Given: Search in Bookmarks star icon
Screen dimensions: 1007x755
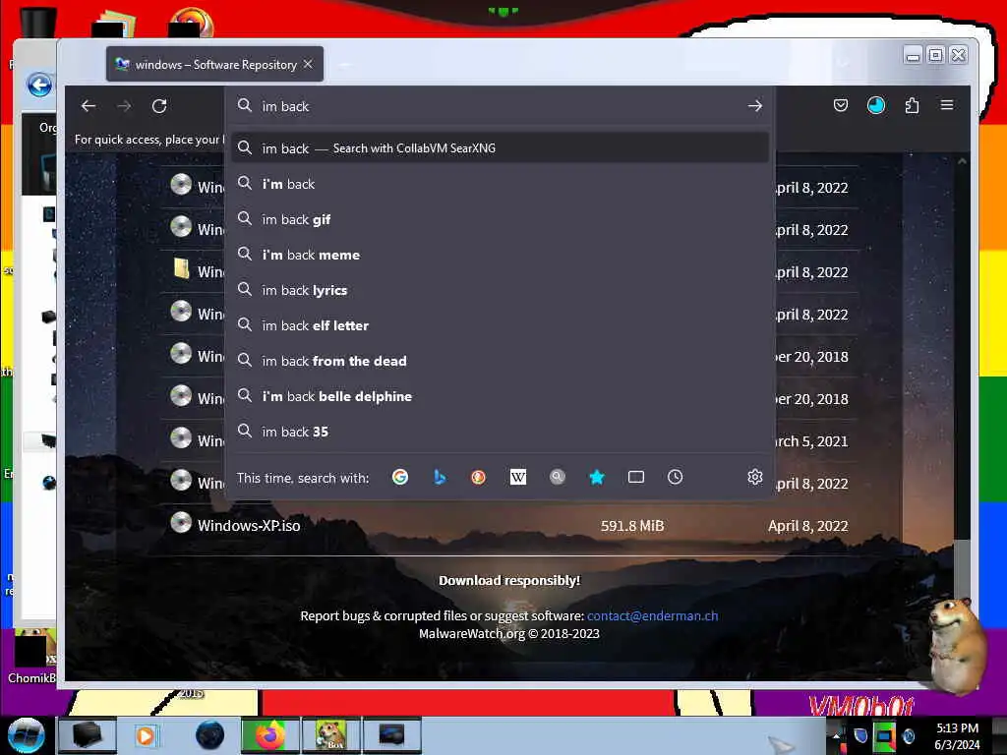Looking at the screenshot, I should pos(597,477).
